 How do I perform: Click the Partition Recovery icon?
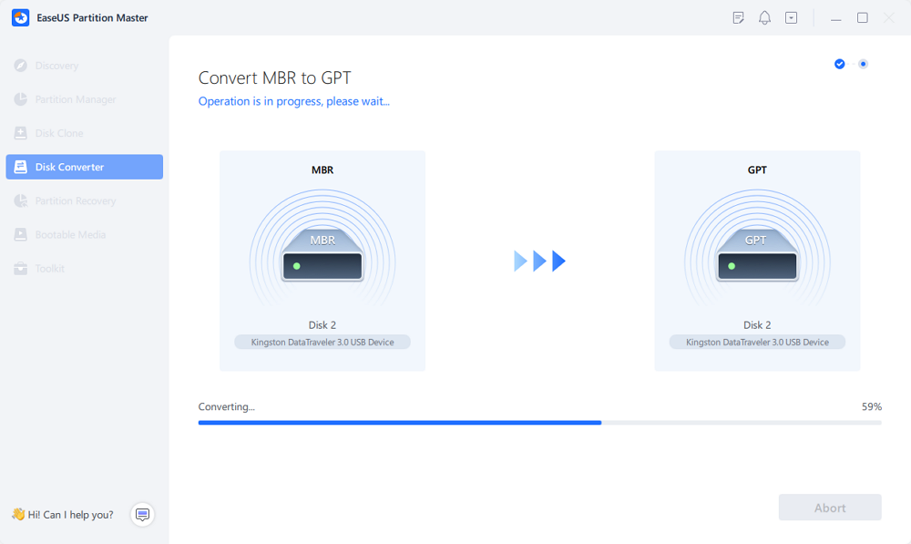pyautogui.click(x=20, y=200)
